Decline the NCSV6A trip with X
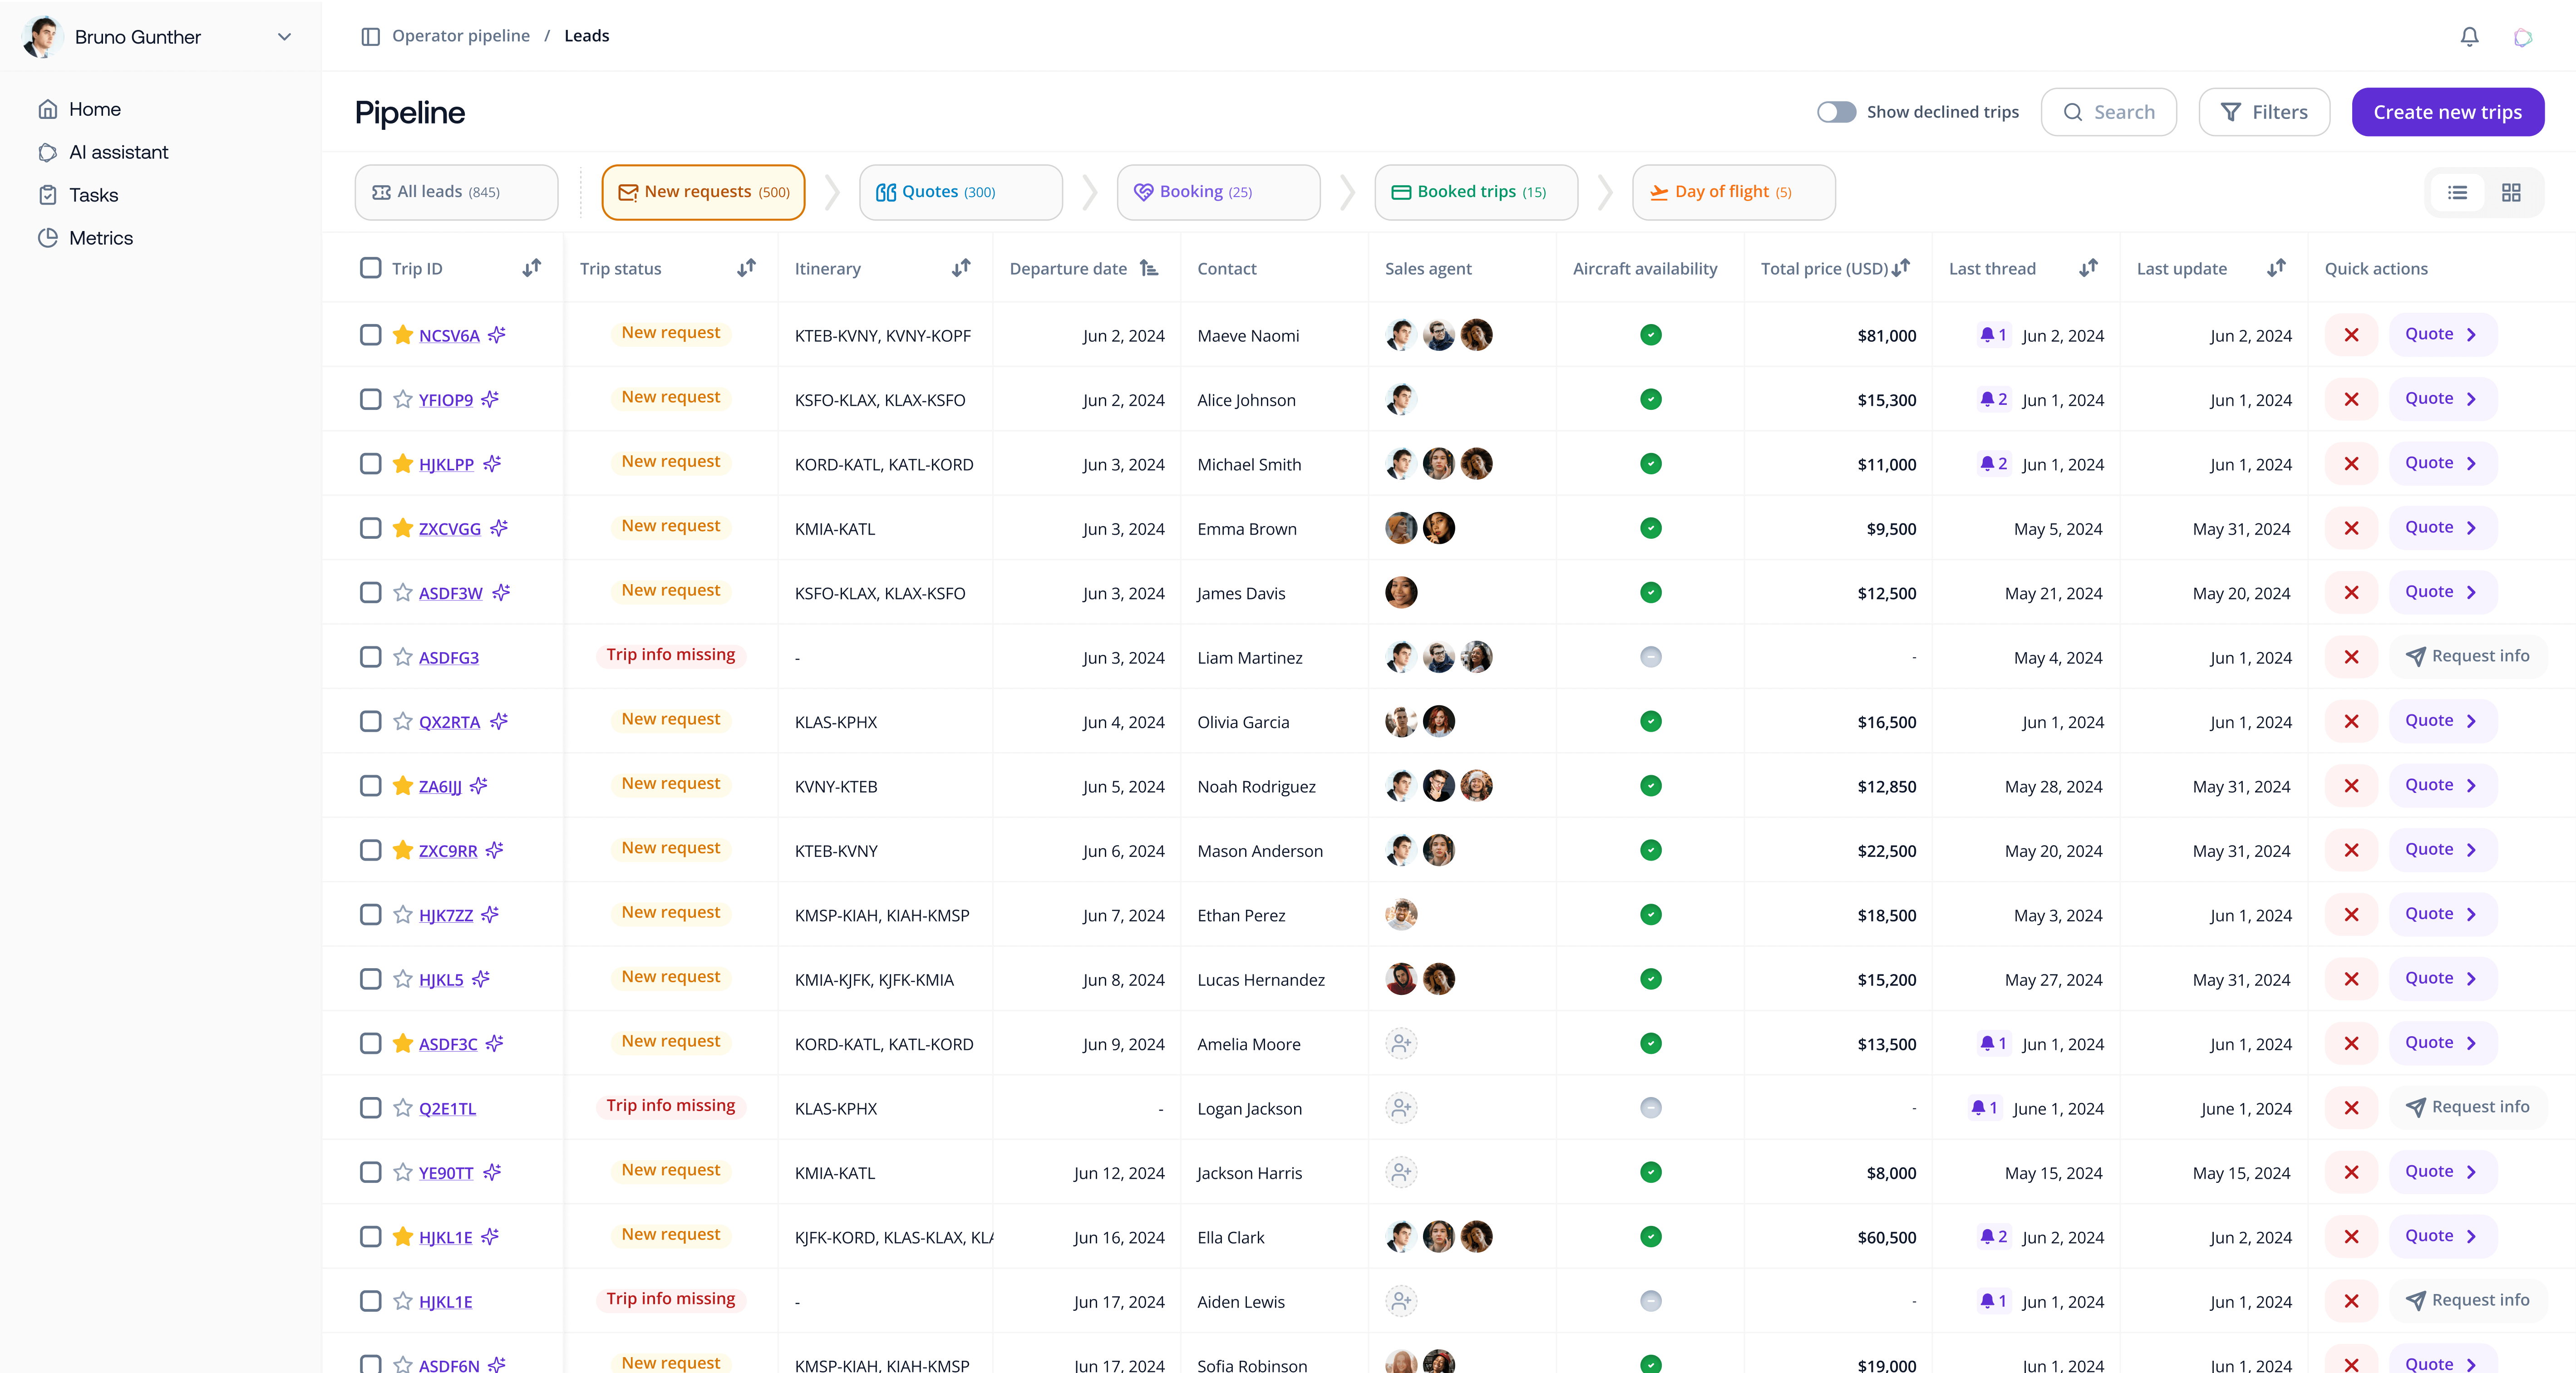This screenshot has width=2576, height=1373. point(2351,335)
